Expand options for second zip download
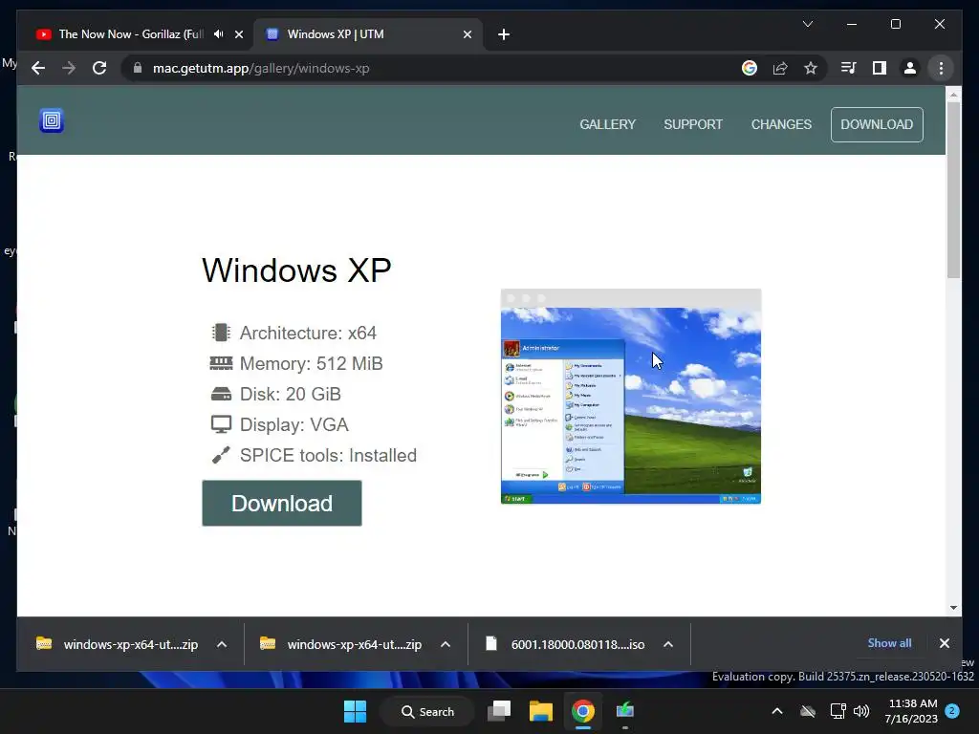The width and height of the screenshot is (979, 734). click(446, 644)
